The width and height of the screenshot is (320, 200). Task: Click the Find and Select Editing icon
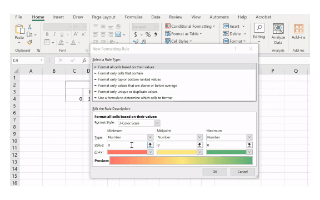(259, 28)
